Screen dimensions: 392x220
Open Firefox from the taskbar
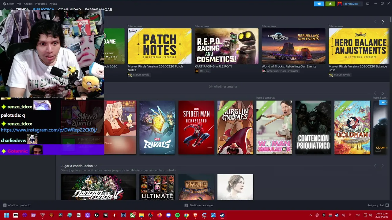pos(159,215)
